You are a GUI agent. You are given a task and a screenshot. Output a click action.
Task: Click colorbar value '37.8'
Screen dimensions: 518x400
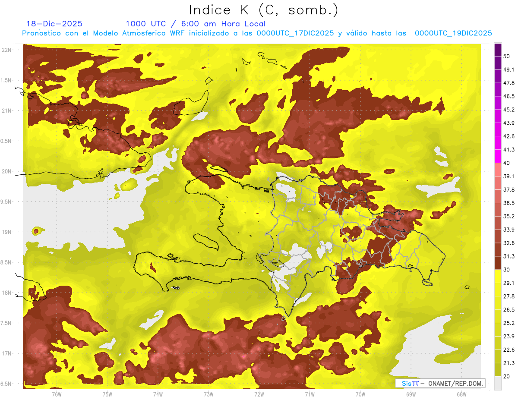[x=509, y=189]
